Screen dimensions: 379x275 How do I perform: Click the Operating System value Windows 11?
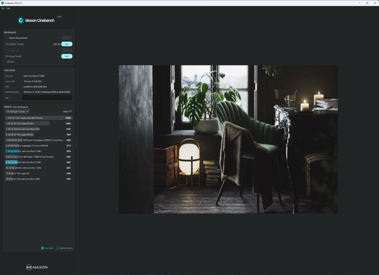tap(47, 92)
